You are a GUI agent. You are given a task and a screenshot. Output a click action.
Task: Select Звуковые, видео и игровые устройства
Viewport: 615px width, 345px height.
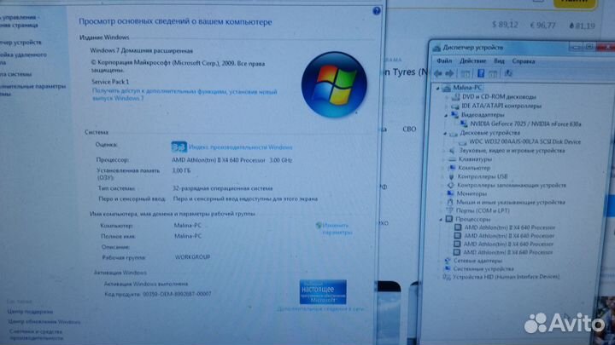(x=512, y=151)
